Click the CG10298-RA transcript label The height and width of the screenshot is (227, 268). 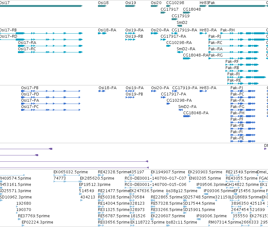point(179,43)
